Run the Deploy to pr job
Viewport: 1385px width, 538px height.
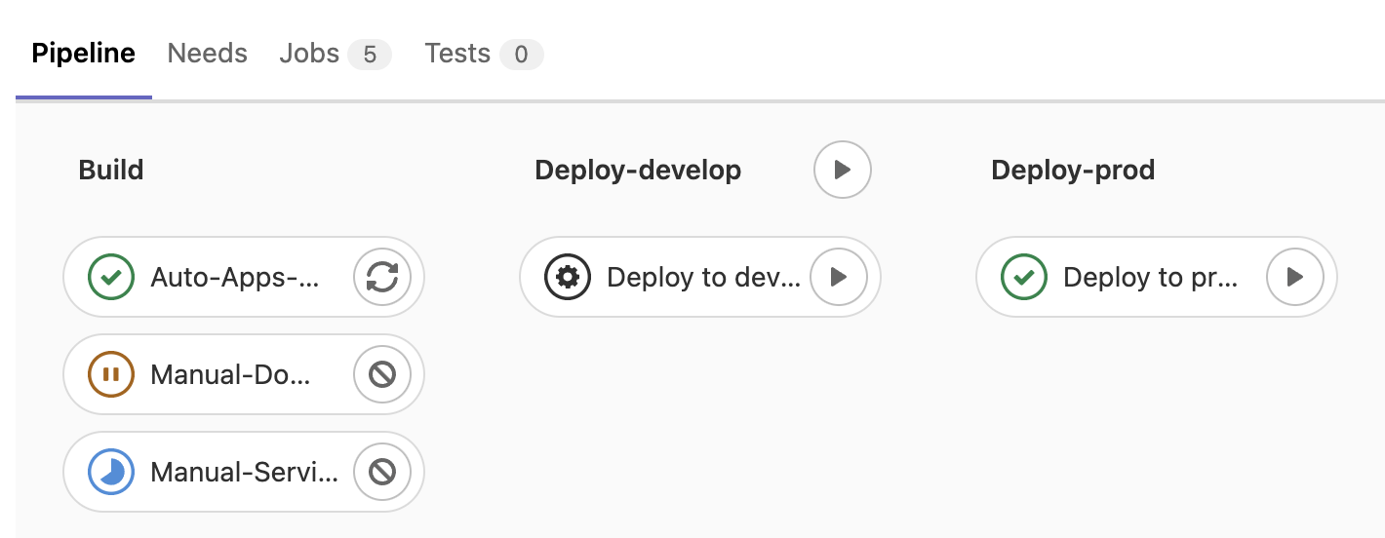pos(1295,278)
